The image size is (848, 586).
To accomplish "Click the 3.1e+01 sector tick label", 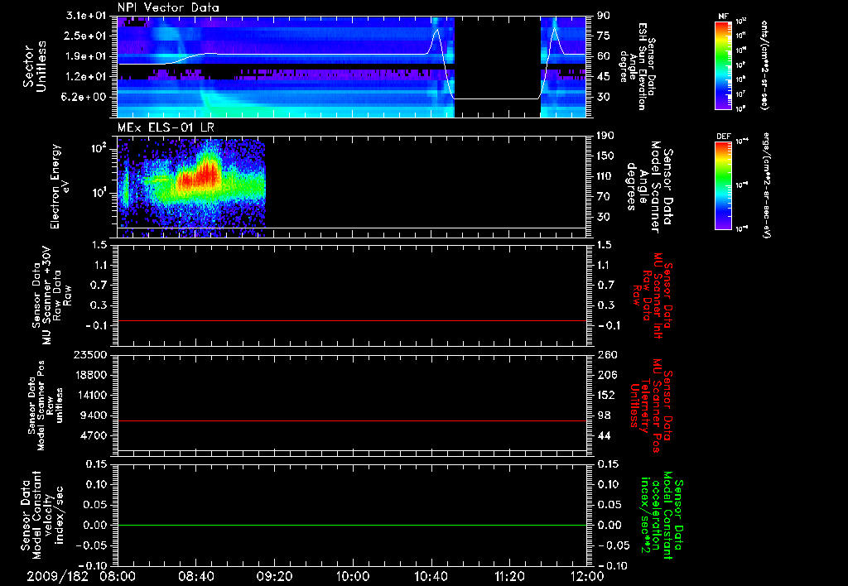I will tap(88, 16).
